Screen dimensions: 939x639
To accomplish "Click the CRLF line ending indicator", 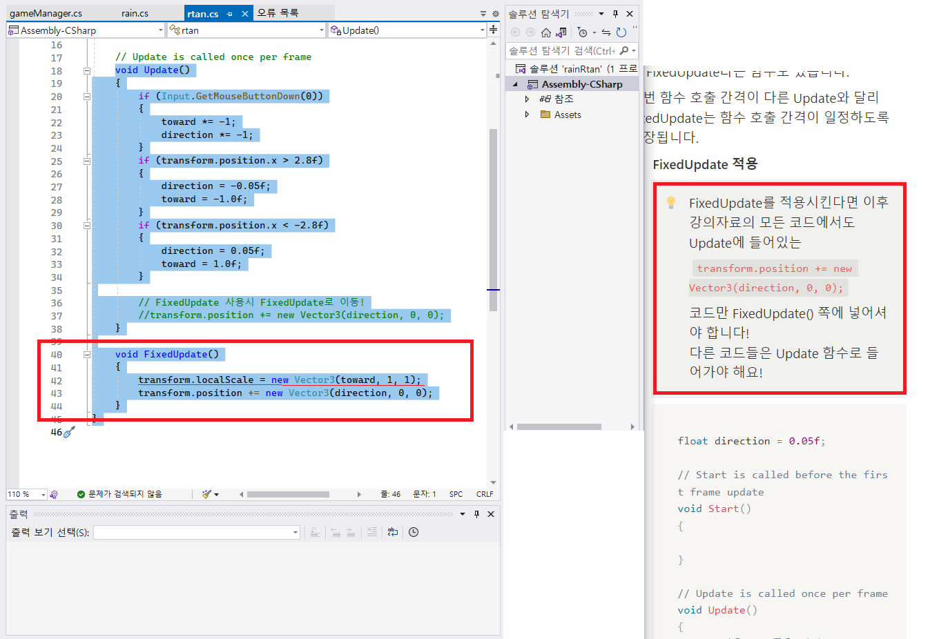I will click(x=485, y=494).
